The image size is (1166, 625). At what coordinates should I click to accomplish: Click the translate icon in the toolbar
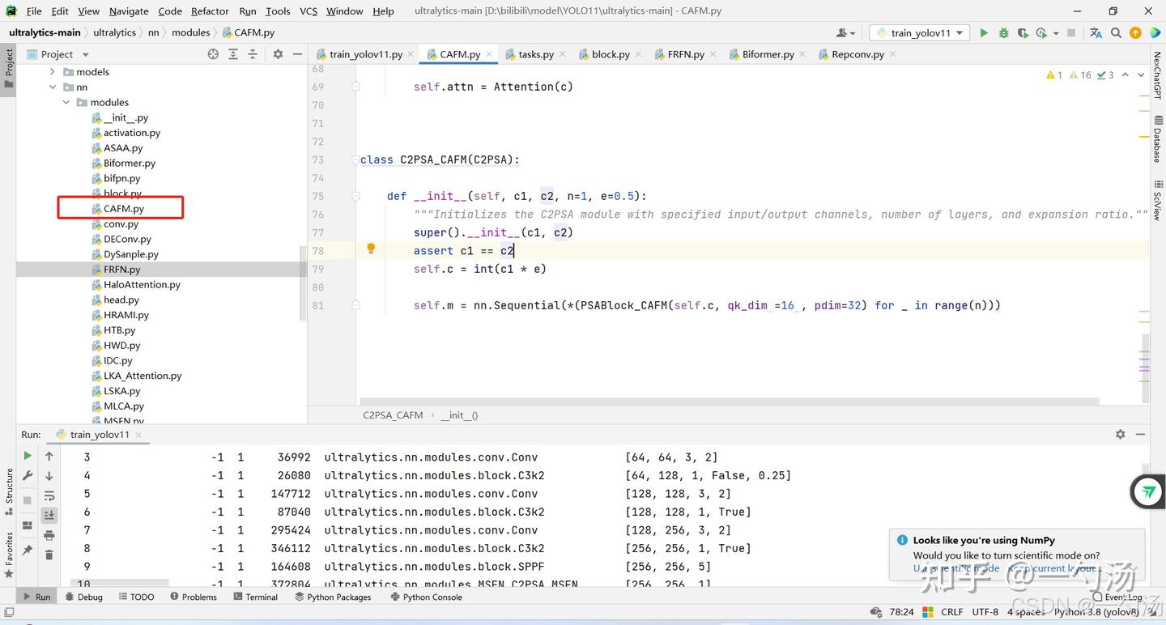[x=1096, y=33]
